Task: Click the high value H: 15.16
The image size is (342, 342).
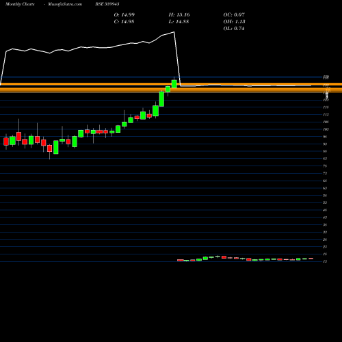Action: (x=179, y=15)
